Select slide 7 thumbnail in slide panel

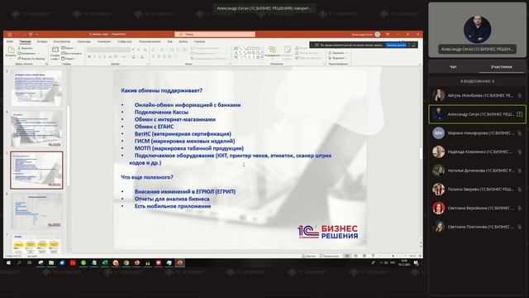(x=36, y=243)
